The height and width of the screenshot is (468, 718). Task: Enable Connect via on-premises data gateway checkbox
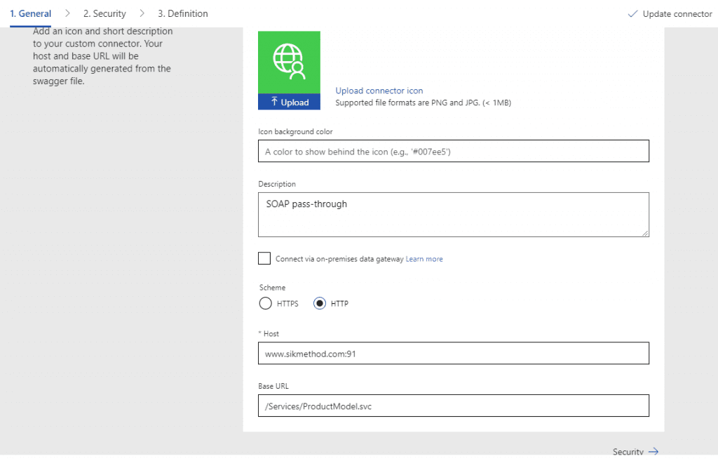point(264,259)
